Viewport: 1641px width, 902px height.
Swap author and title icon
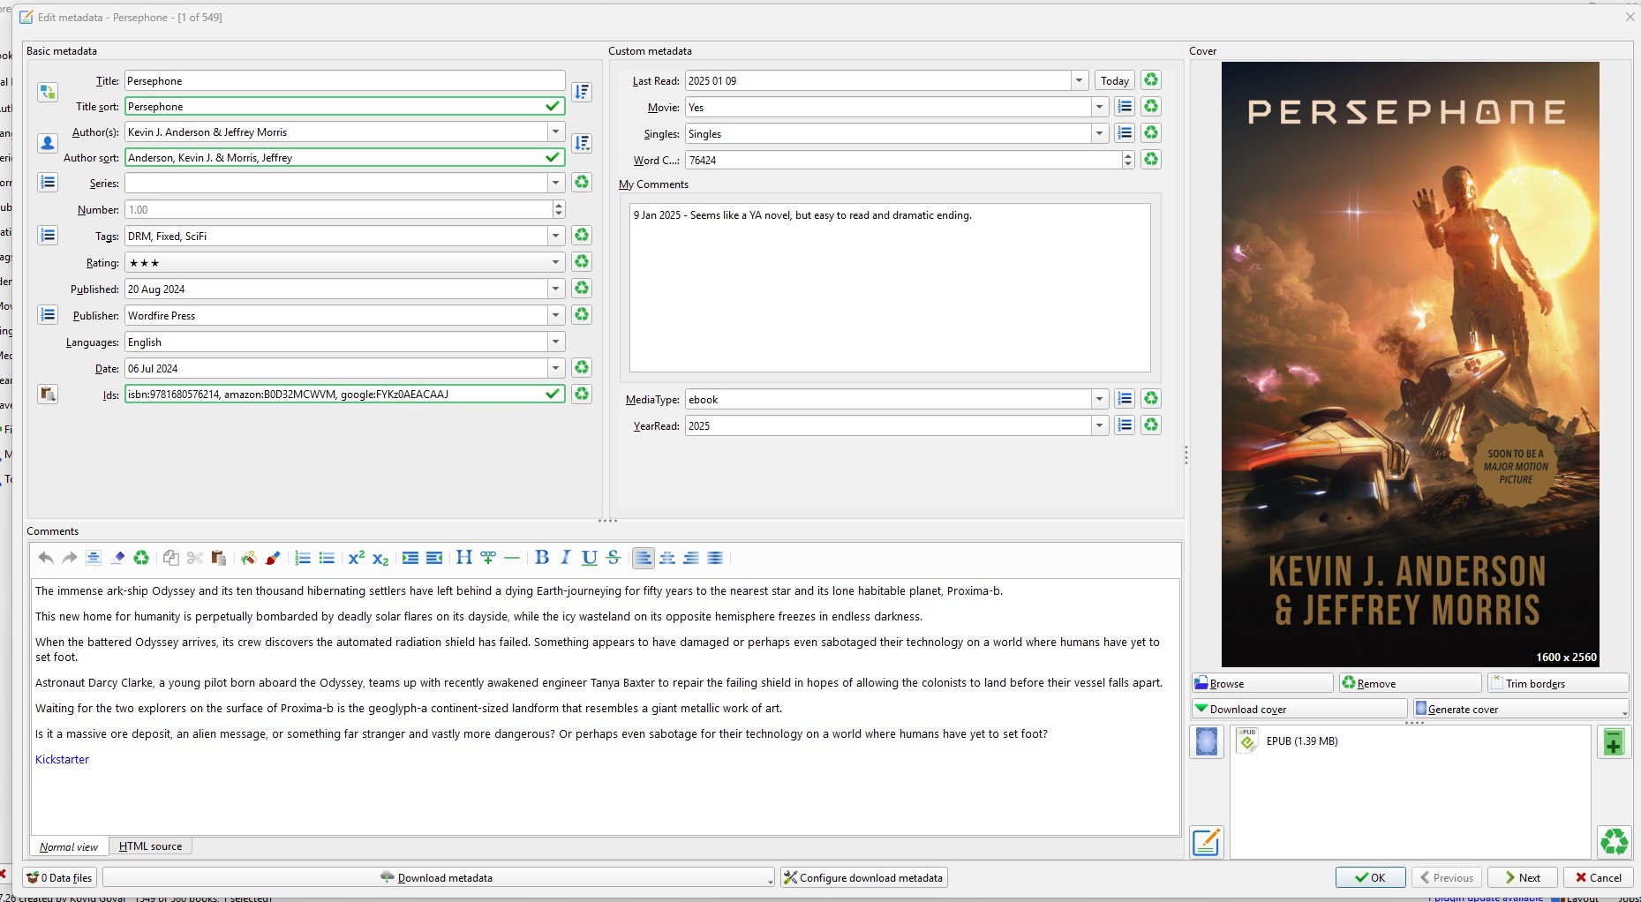(x=48, y=92)
